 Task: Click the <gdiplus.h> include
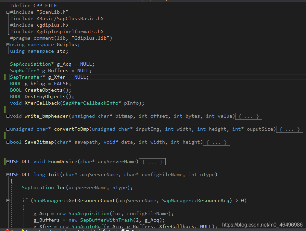click(x=52, y=25)
